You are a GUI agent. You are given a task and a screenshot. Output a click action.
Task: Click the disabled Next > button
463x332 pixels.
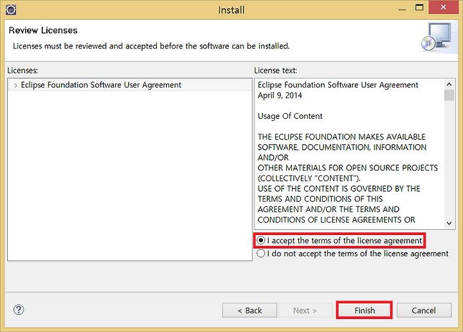coord(305,310)
